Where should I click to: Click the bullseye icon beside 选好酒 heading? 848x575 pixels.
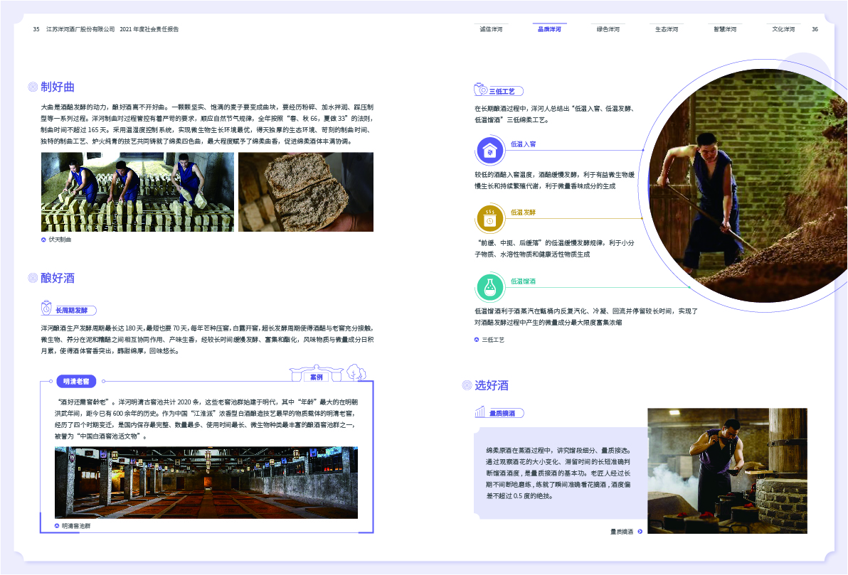click(467, 385)
